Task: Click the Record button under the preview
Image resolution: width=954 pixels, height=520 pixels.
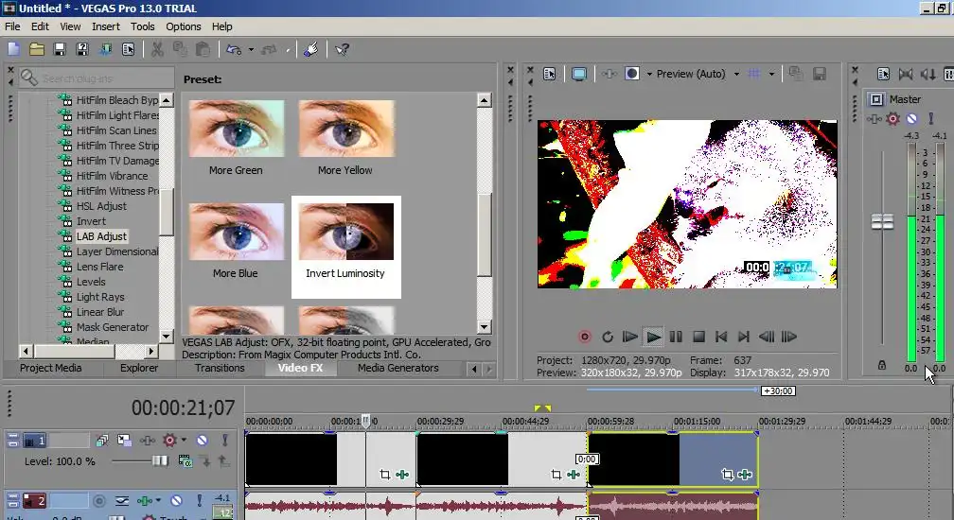Action: click(x=585, y=337)
